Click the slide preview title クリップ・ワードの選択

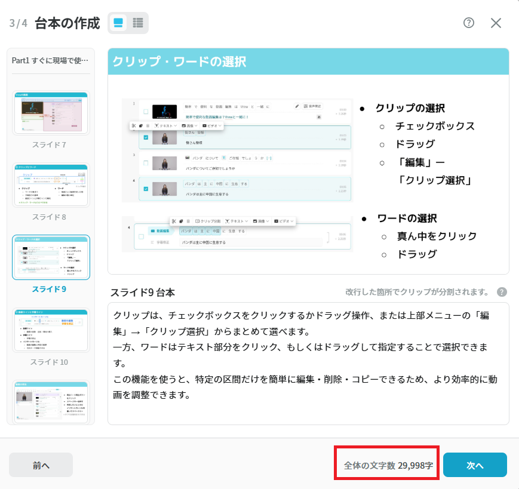179,61
